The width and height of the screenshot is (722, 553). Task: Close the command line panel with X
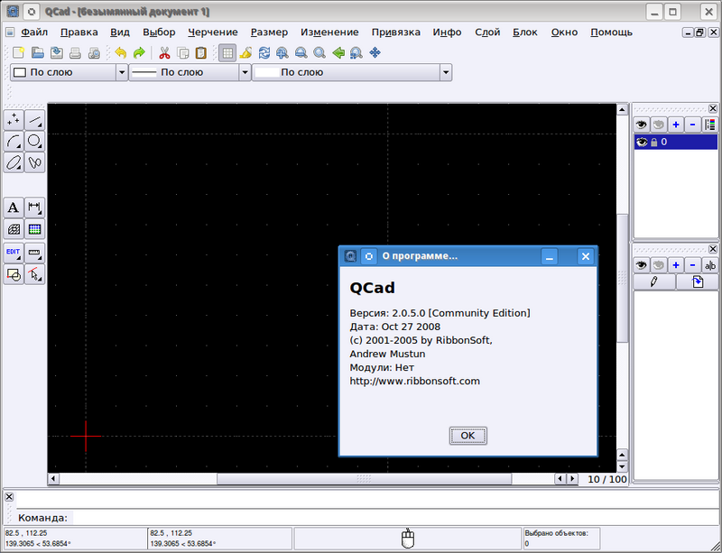click(x=9, y=497)
